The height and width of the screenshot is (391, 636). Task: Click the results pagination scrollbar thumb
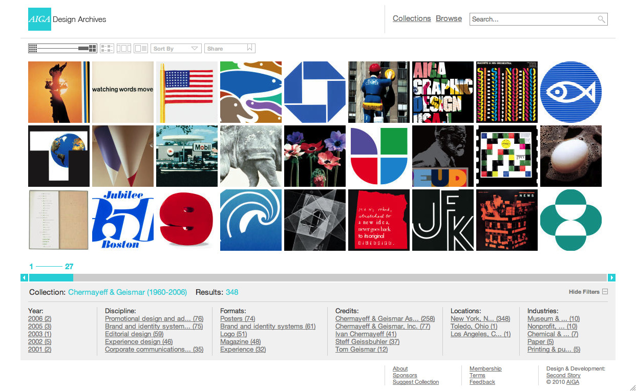[51, 277]
